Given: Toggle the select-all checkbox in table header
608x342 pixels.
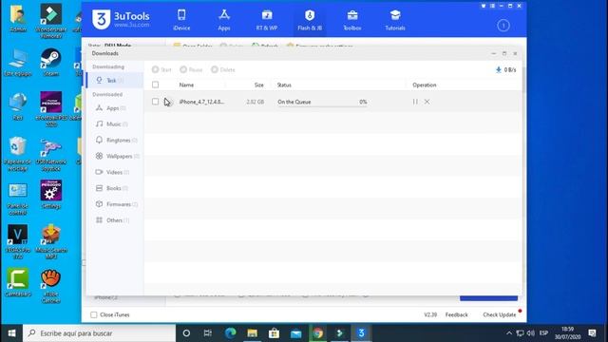Looking at the screenshot, I should [155, 85].
